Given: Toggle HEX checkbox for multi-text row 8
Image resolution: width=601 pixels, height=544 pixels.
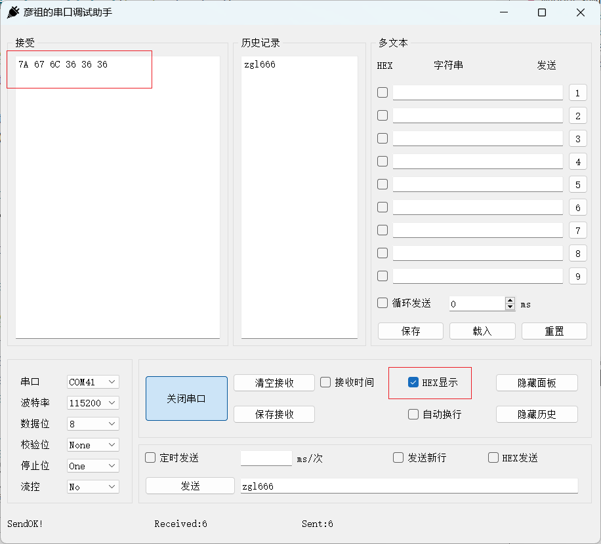Looking at the screenshot, I should 382,254.
